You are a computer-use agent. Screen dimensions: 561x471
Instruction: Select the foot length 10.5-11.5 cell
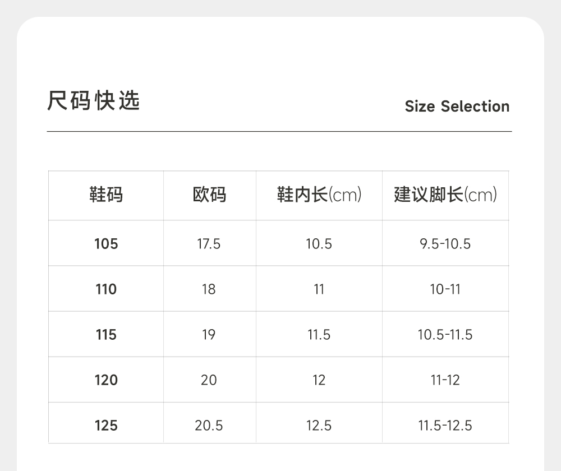(x=445, y=335)
